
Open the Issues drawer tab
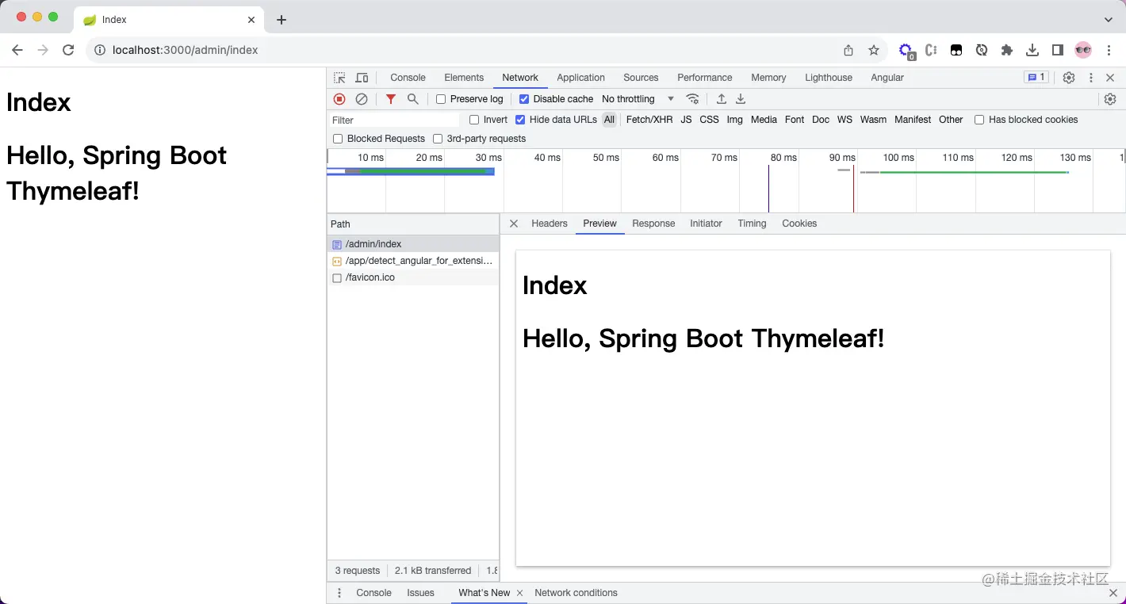point(420,593)
